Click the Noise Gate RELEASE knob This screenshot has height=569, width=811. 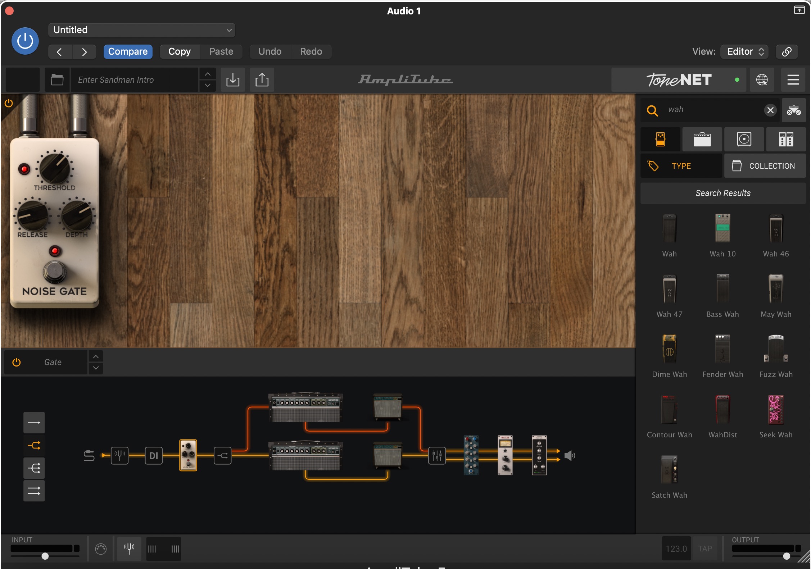point(33,215)
